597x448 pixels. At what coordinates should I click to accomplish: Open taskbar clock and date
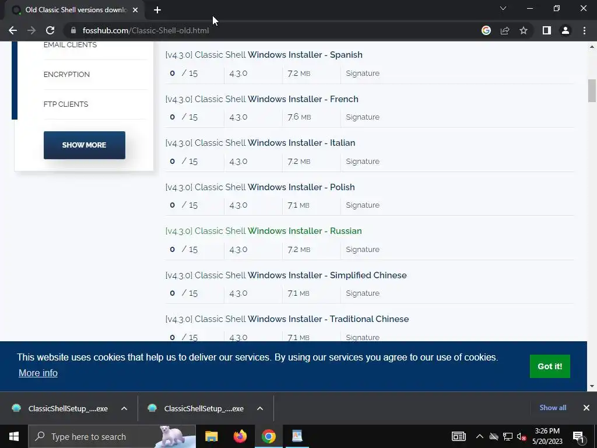pyautogui.click(x=547, y=436)
